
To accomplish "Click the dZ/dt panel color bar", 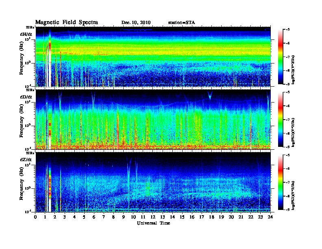I will tap(281, 182).
